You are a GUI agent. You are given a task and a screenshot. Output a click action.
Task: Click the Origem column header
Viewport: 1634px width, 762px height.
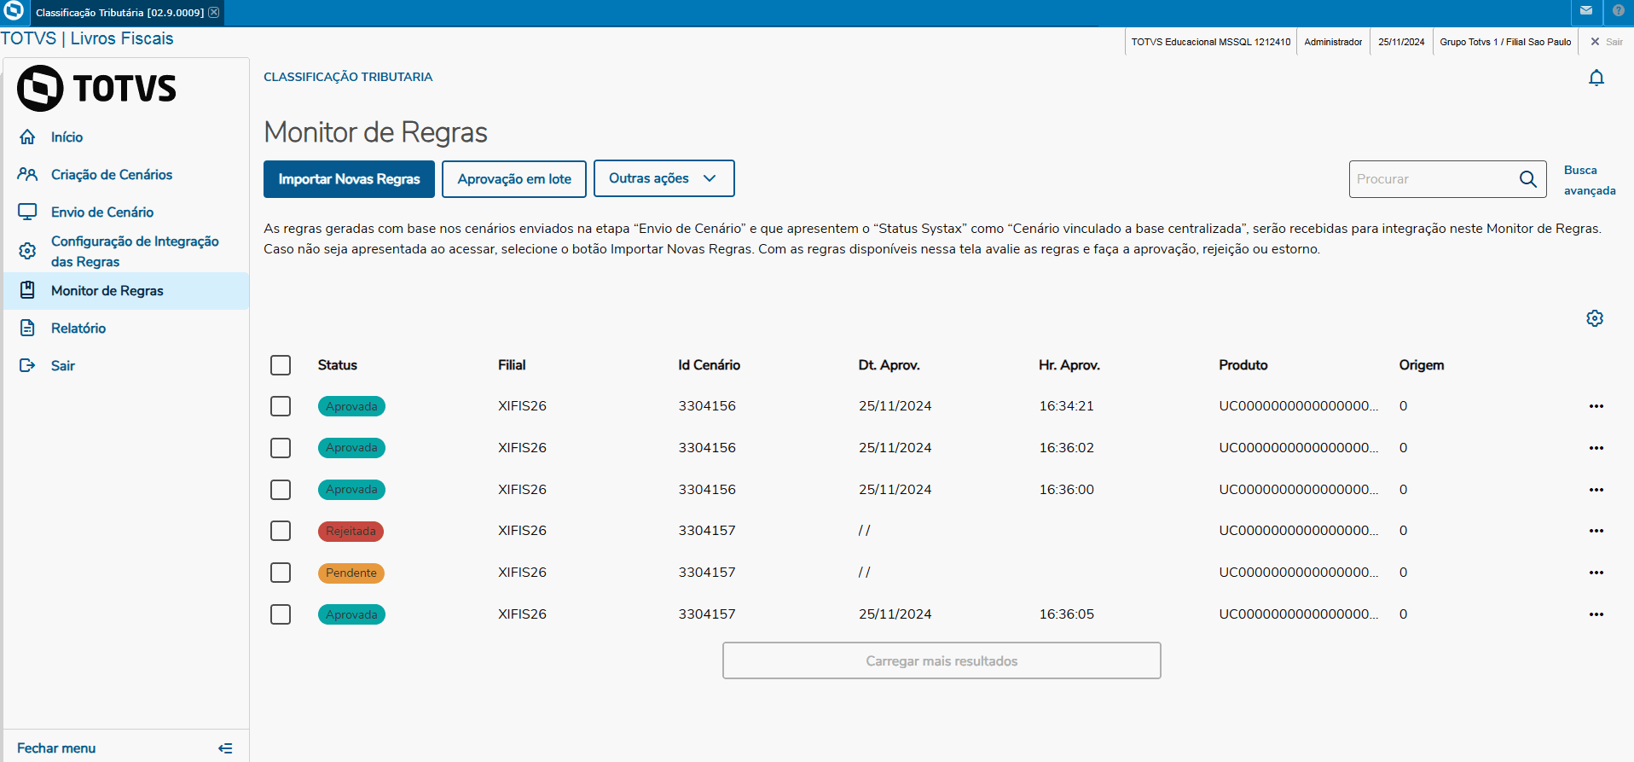(x=1422, y=365)
